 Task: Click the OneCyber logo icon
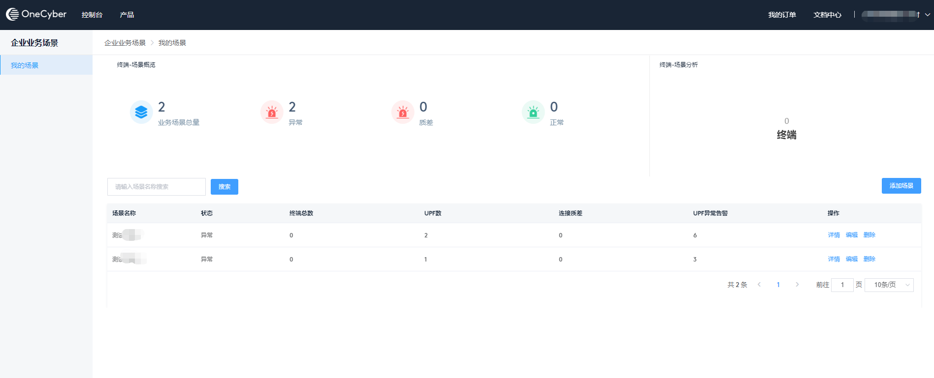(x=12, y=14)
